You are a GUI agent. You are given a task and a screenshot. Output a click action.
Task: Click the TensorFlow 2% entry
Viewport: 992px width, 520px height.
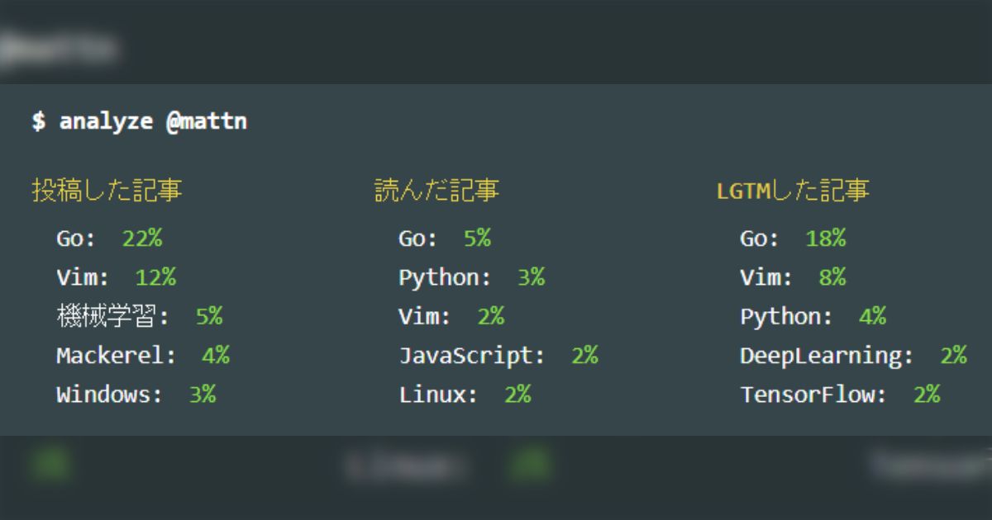click(840, 395)
